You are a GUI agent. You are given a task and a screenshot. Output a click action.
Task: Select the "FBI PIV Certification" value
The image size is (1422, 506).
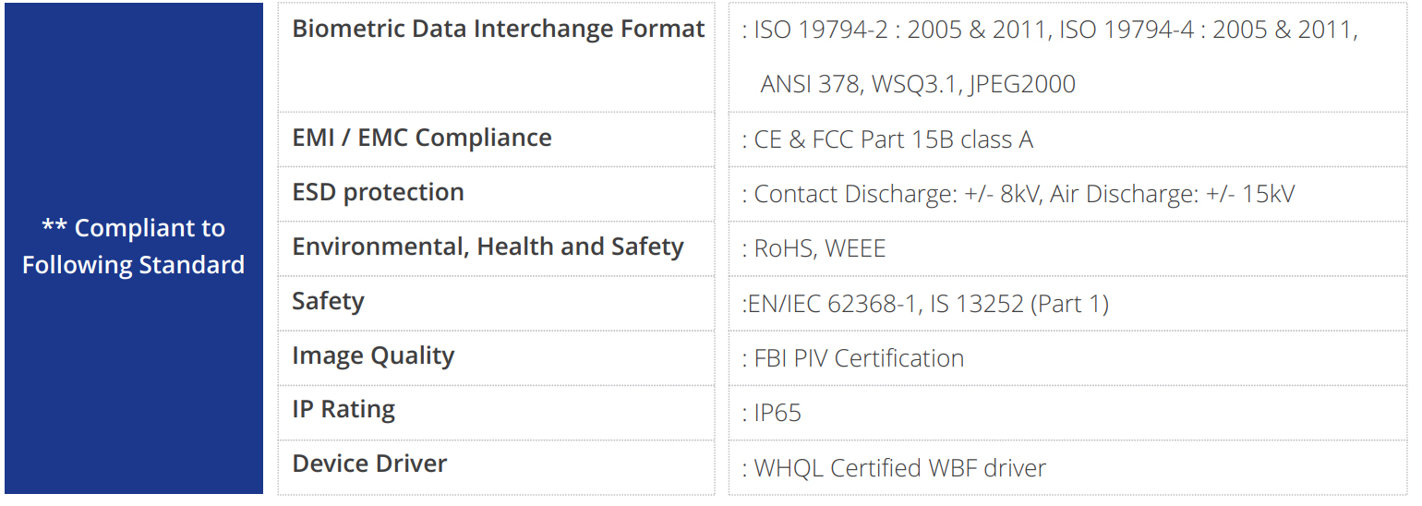(x=859, y=358)
